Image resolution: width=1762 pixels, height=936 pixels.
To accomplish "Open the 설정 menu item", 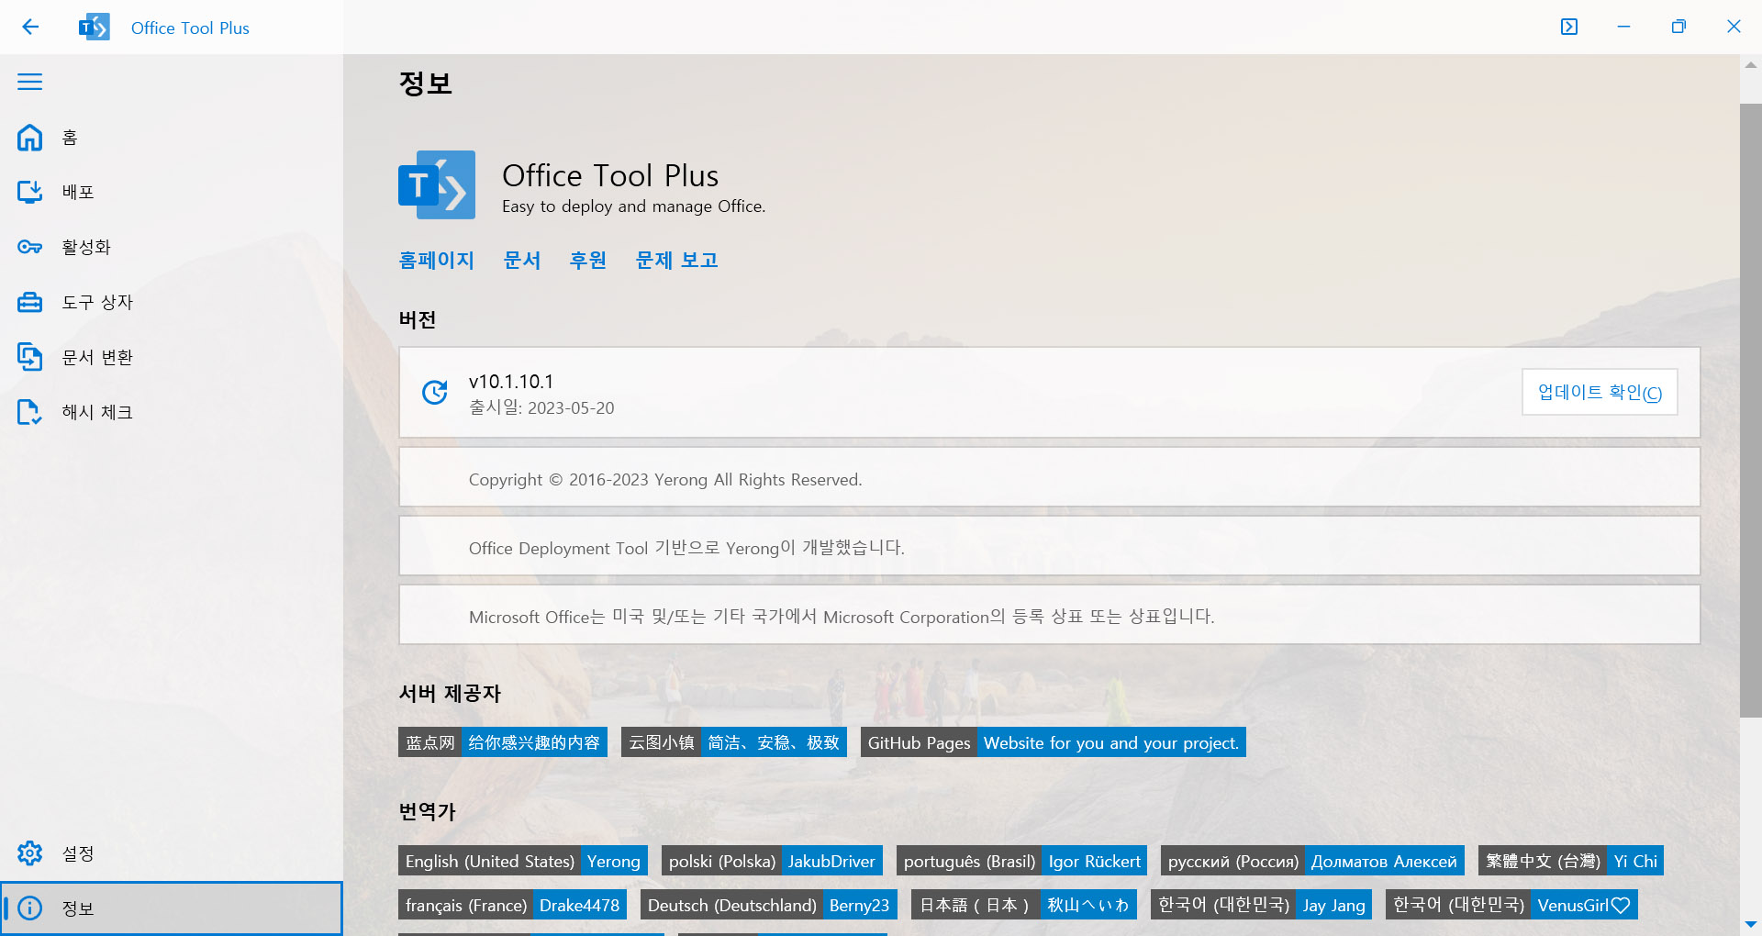I will tap(172, 852).
